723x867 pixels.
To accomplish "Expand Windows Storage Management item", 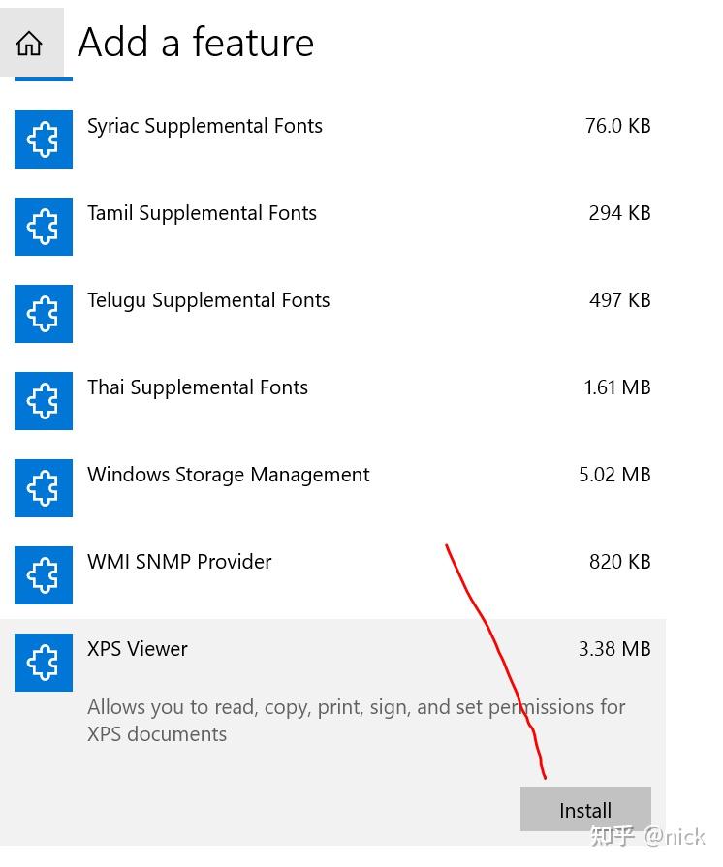I will [228, 475].
